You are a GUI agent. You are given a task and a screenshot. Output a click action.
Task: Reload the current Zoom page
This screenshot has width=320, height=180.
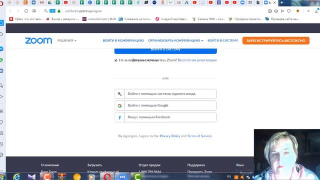point(26,11)
